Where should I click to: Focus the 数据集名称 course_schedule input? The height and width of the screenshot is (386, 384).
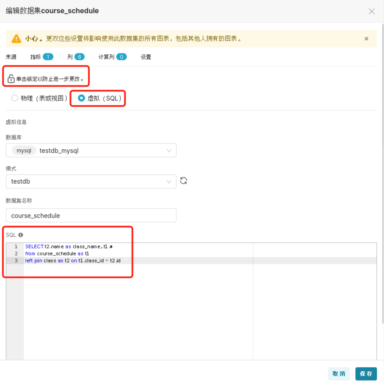91,215
